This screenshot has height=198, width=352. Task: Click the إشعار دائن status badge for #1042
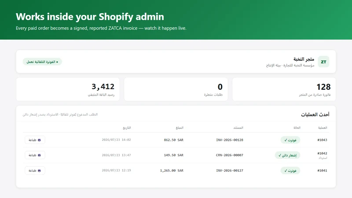287,155
